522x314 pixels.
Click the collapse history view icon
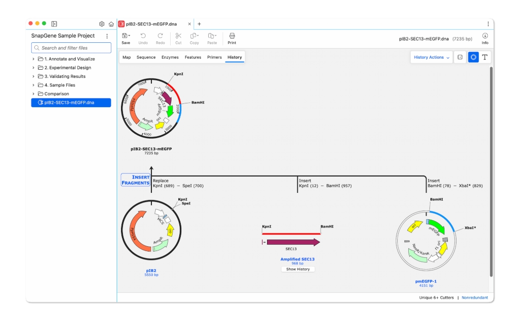pos(460,57)
